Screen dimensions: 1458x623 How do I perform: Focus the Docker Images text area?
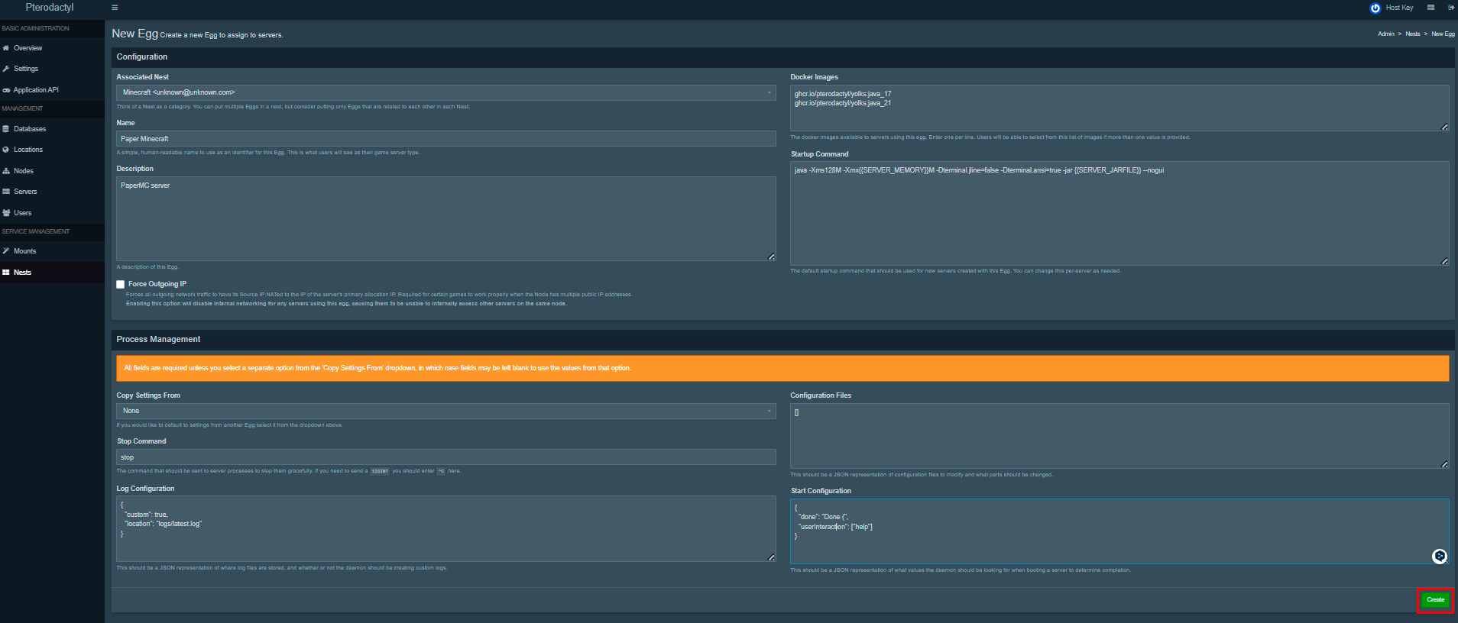1119,108
